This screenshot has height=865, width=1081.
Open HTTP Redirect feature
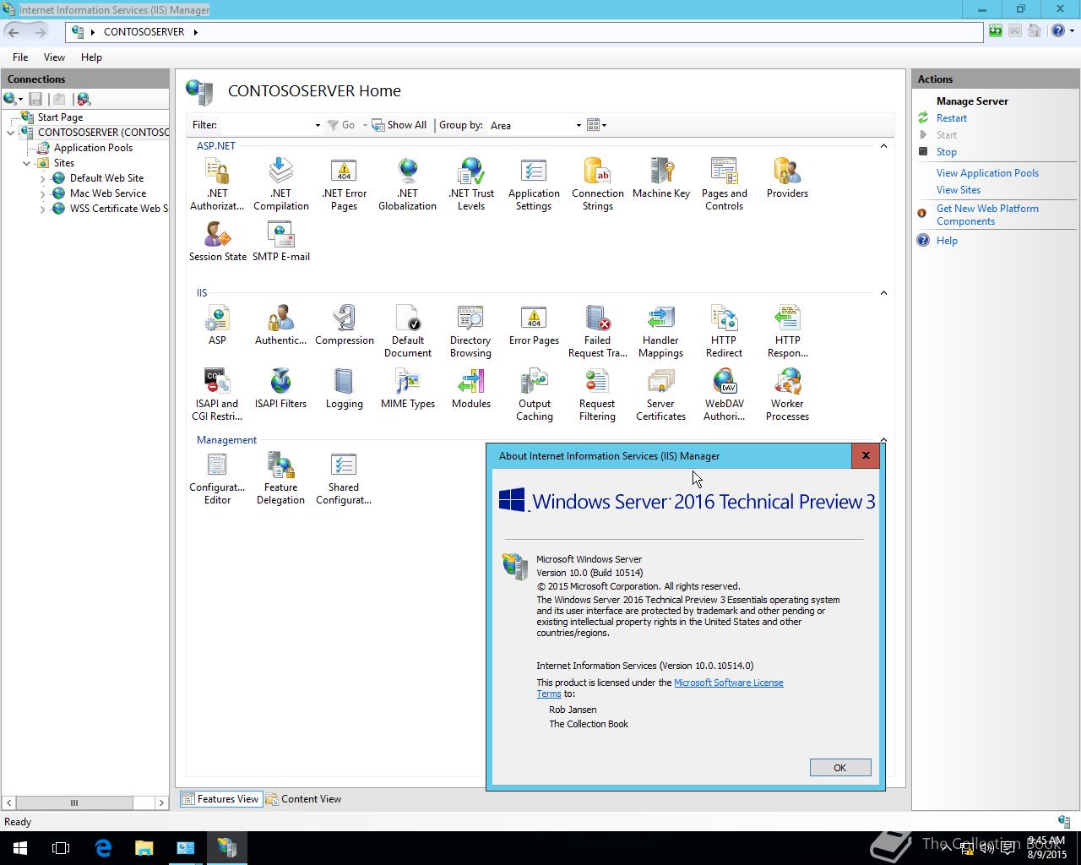(724, 331)
